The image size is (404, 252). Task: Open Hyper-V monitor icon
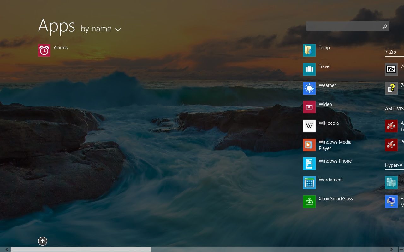tap(391, 202)
